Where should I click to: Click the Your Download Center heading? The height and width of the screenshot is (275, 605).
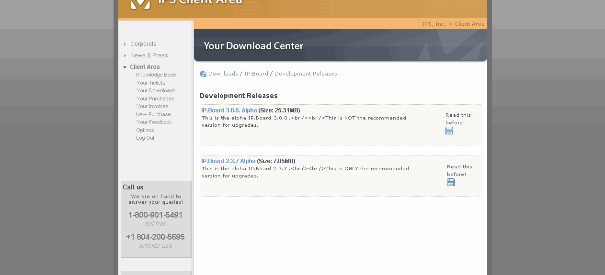[x=253, y=46]
